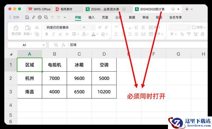Expand the font size dropdown
The width and height of the screenshot is (212, 129).
coord(93,27)
